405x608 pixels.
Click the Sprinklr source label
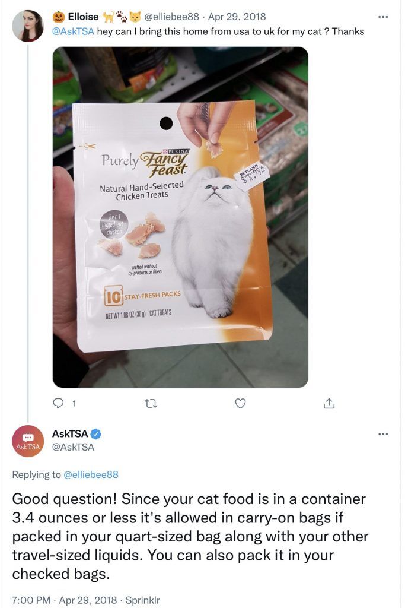pos(142,600)
